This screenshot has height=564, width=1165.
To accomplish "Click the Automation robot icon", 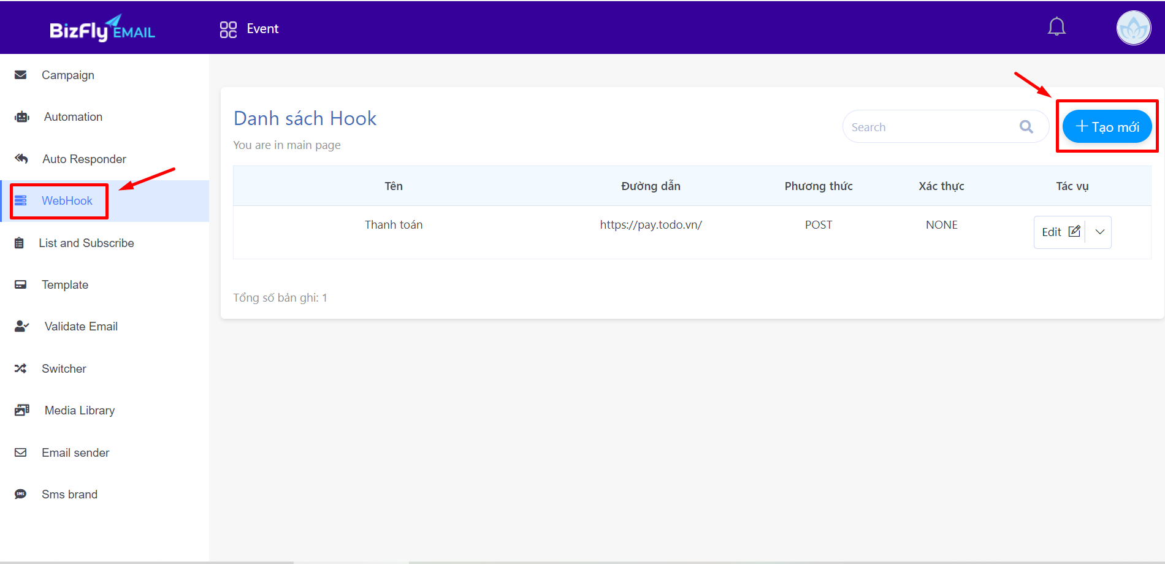I will click(x=22, y=116).
